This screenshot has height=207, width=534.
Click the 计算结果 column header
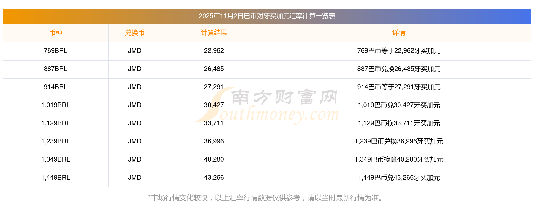tap(214, 33)
